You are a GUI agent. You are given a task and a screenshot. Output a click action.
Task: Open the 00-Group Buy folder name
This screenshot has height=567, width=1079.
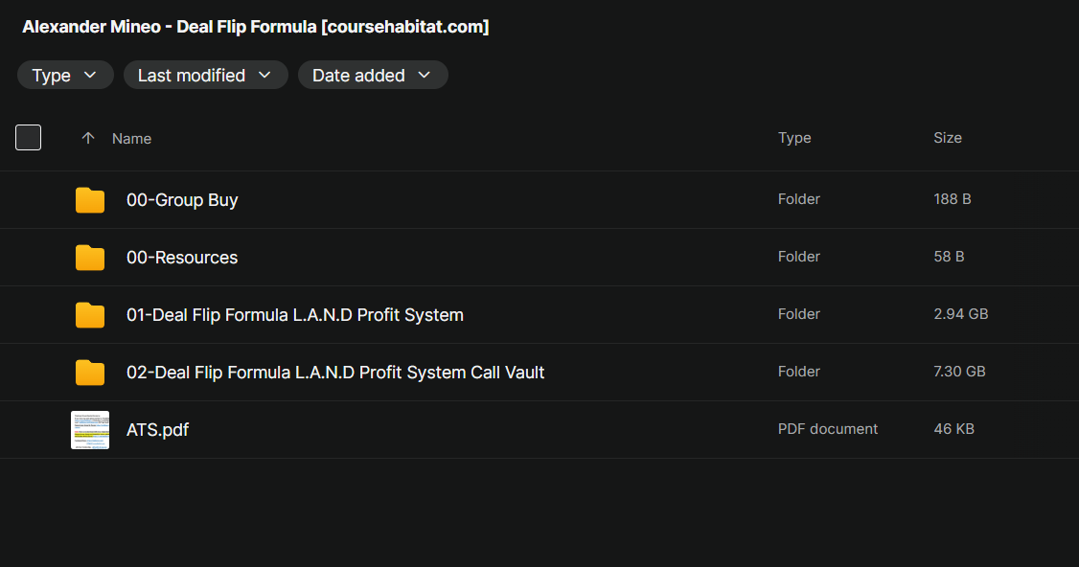click(x=182, y=200)
